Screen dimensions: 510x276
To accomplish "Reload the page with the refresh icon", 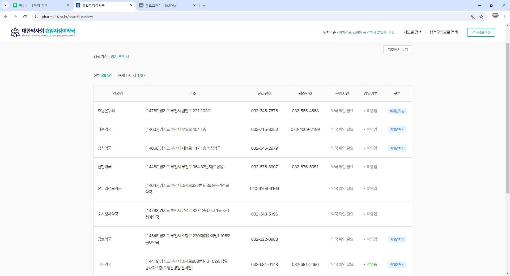I will (25, 16).
